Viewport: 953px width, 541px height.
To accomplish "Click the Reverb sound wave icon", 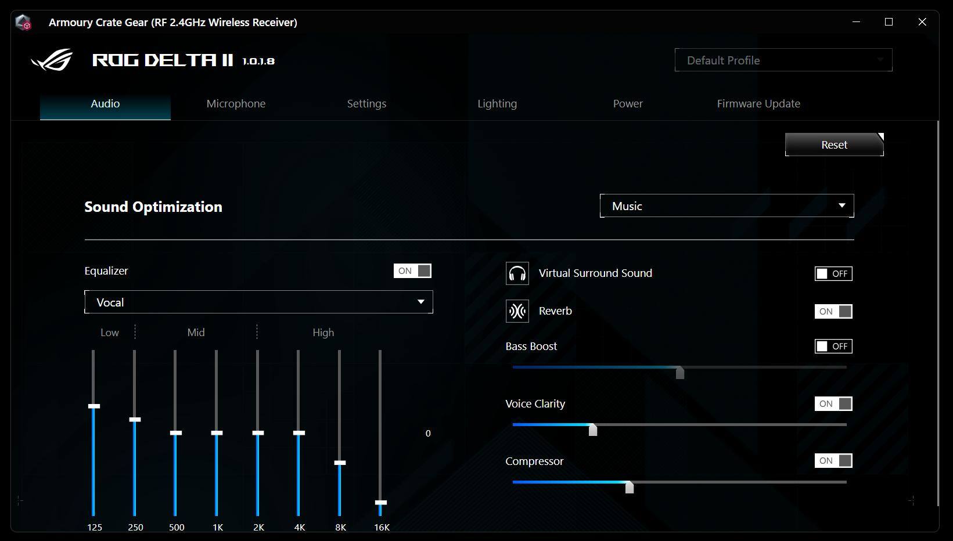I will point(517,311).
